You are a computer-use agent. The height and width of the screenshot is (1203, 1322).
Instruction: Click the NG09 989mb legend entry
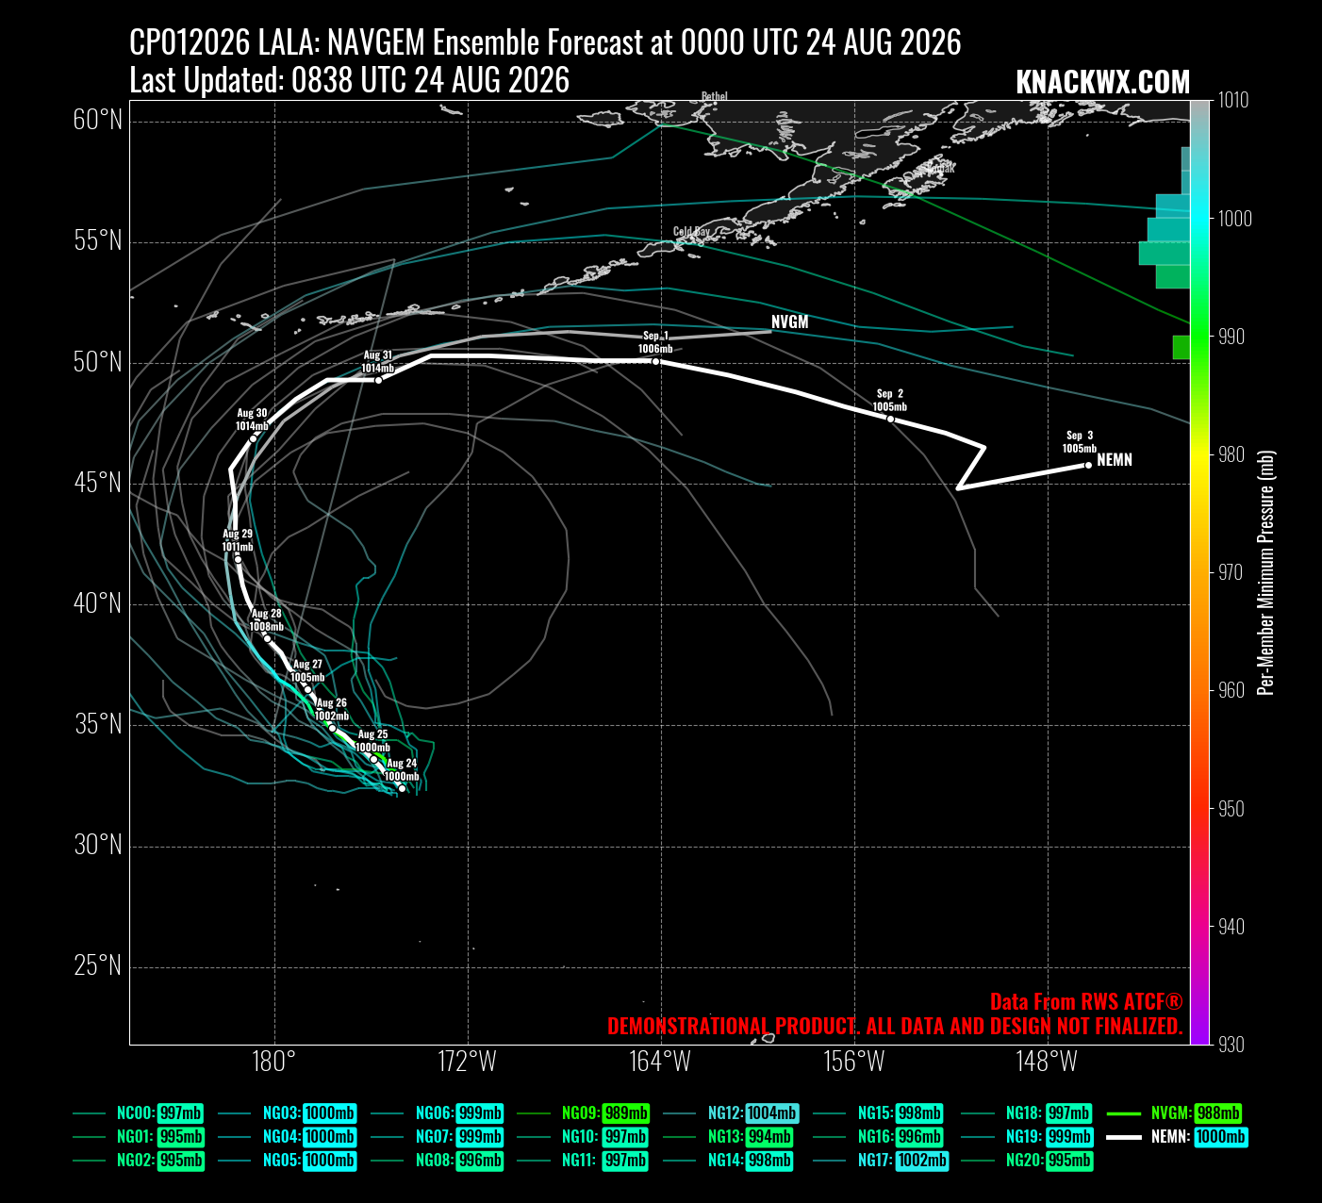tap(584, 1113)
